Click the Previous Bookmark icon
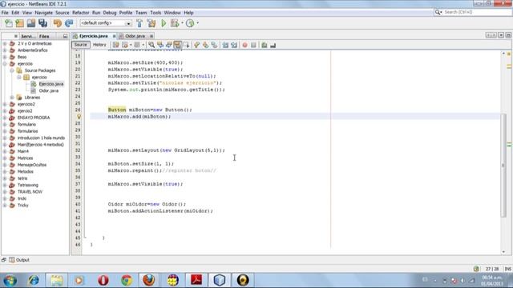This screenshot has width=513, height=288. pyautogui.click(x=197, y=45)
